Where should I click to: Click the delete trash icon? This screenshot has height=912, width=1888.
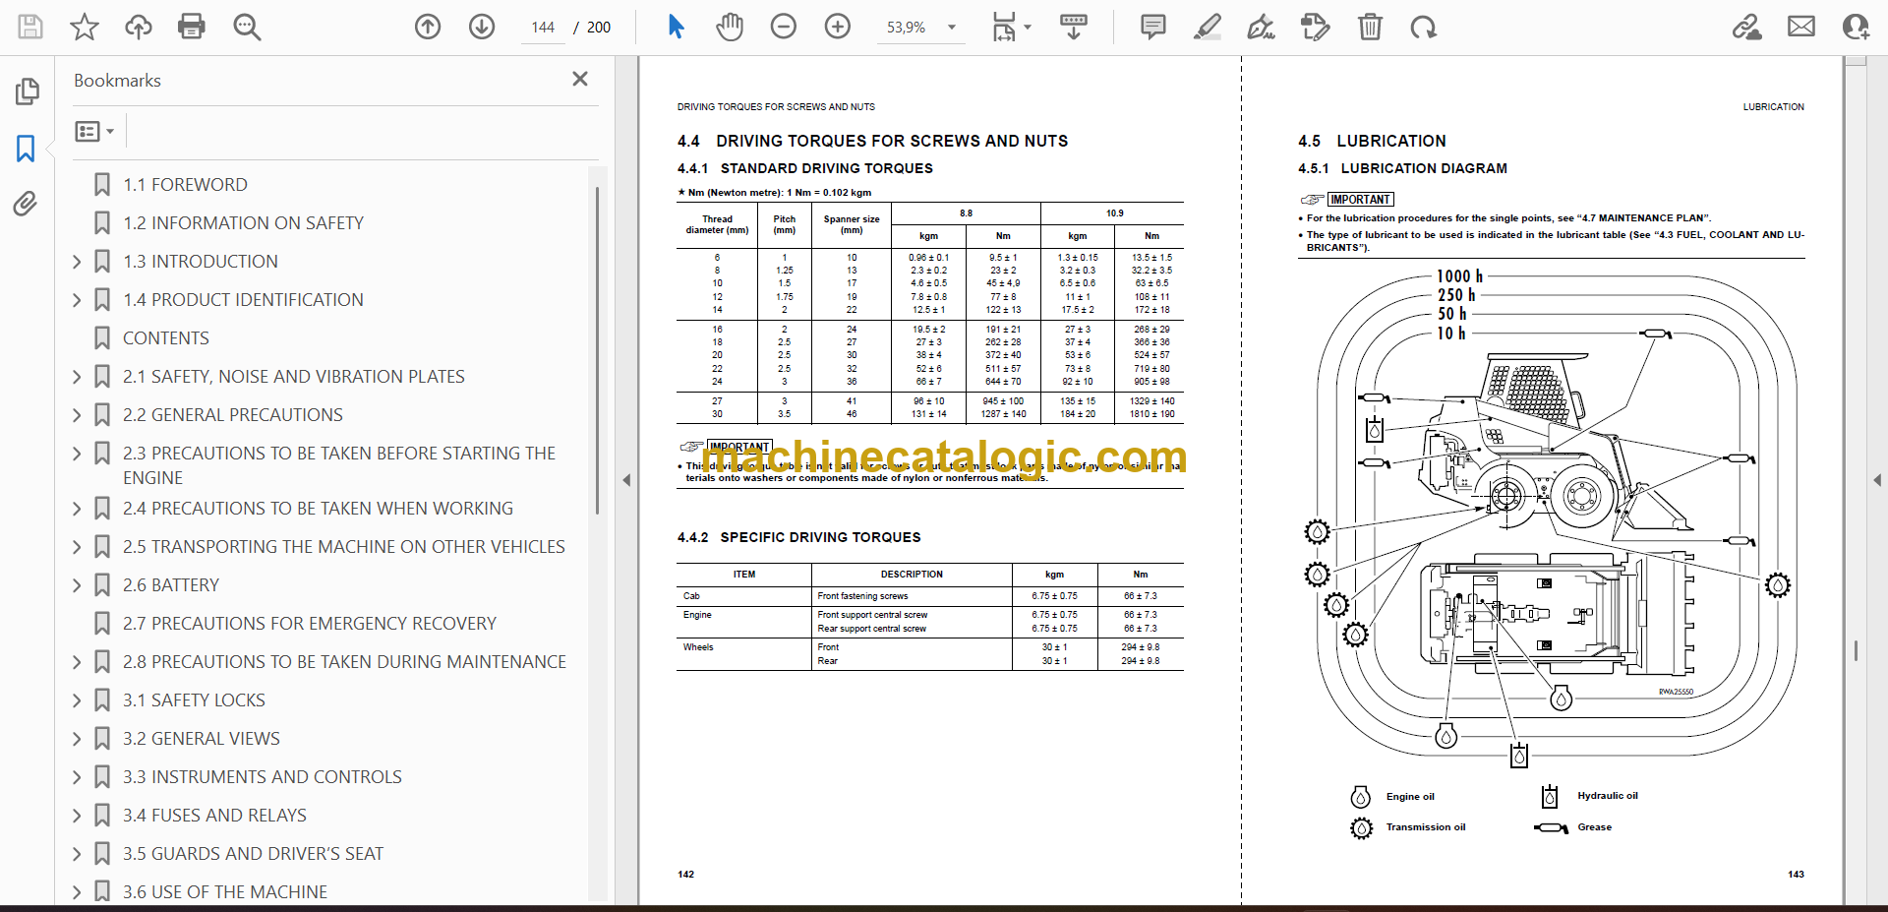(1370, 27)
